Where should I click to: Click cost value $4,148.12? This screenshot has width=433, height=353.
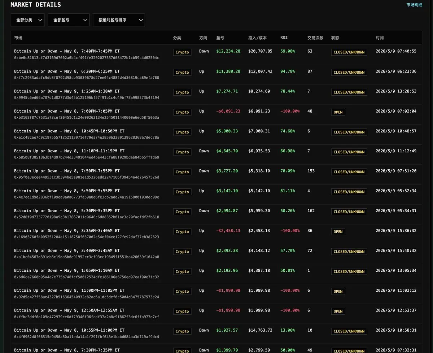(259, 250)
